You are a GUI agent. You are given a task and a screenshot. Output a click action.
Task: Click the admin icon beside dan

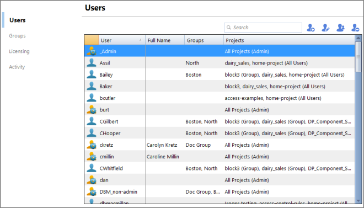coord(92,180)
